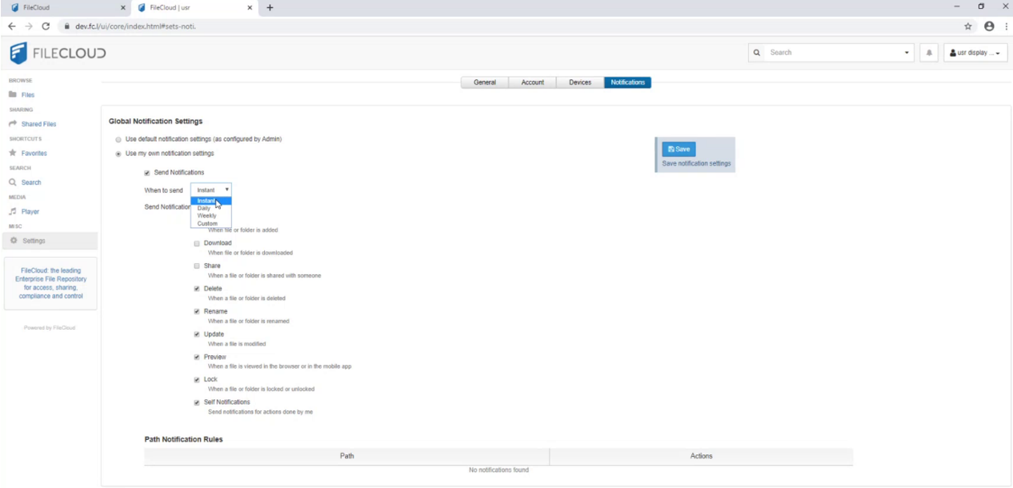Viewport: 1013px width, 488px height.
Task: Select 'Use my own notification settings' radio
Action: click(x=118, y=154)
